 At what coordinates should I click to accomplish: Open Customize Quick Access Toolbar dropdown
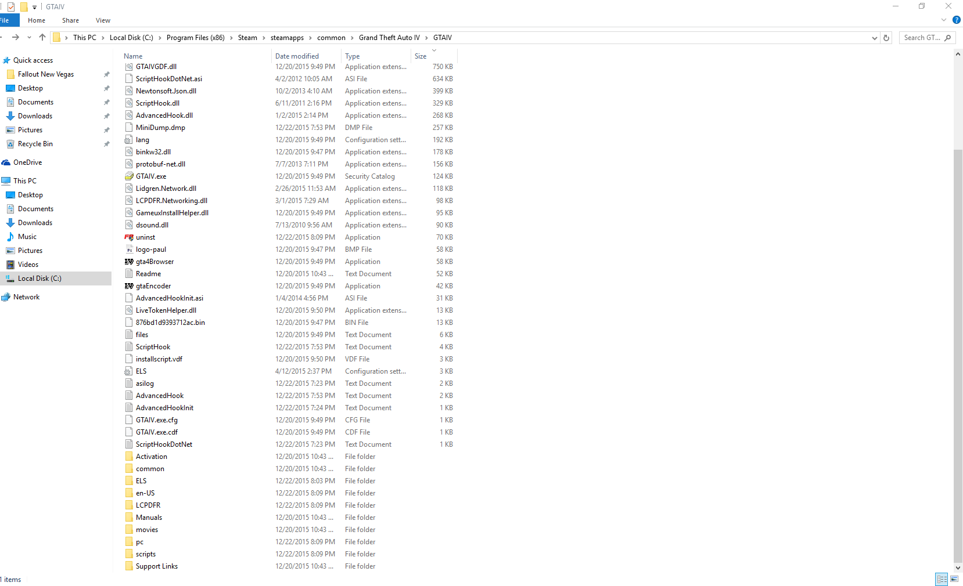tap(34, 8)
